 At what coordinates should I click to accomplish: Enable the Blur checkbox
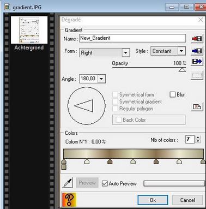pyautogui.click(x=172, y=94)
